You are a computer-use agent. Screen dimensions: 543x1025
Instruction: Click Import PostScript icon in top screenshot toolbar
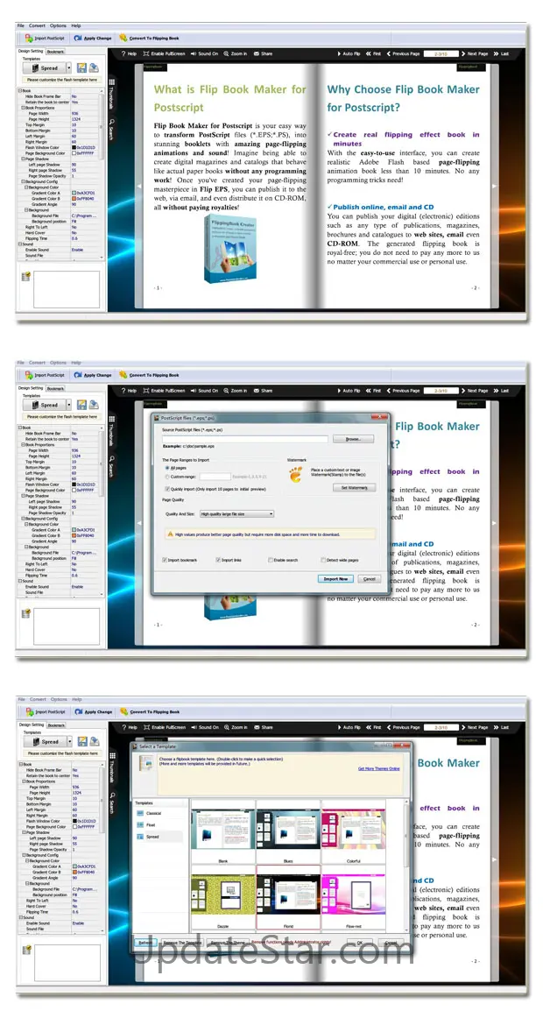pyautogui.click(x=30, y=39)
